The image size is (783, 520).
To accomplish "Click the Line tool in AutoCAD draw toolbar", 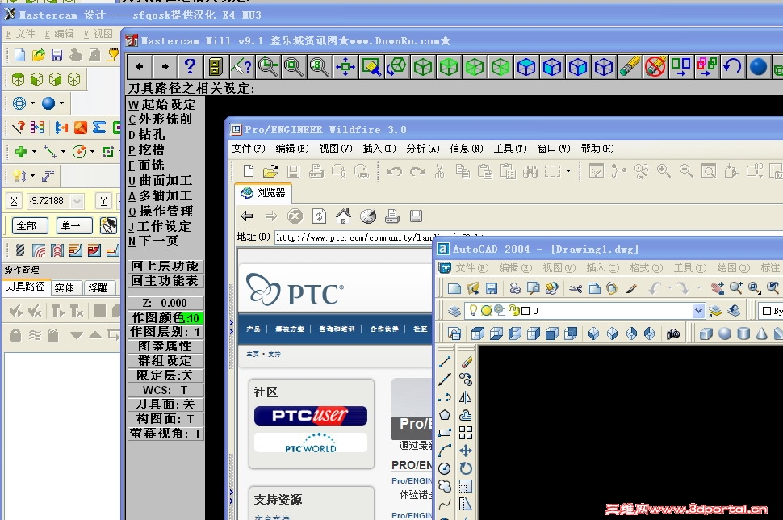I will click(445, 362).
